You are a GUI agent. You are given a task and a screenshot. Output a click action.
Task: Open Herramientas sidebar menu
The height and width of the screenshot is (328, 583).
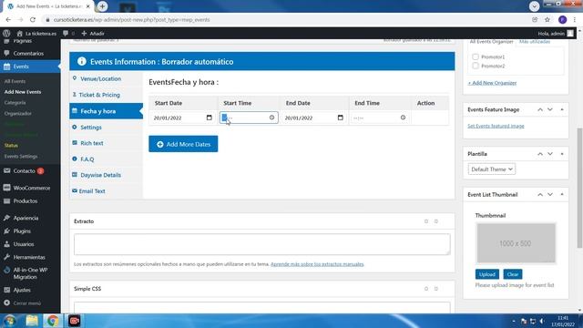click(x=29, y=257)
